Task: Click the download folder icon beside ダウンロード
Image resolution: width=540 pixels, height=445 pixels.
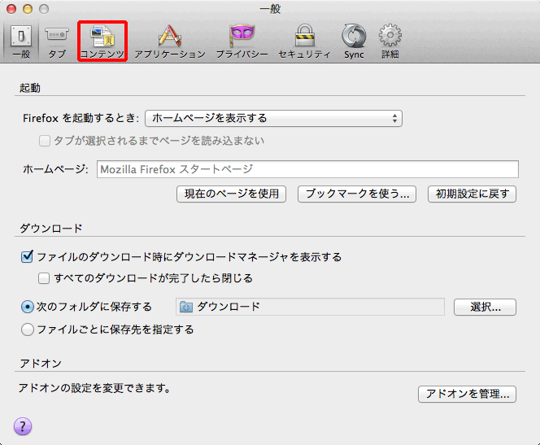Action: click(x=186, y=307)
